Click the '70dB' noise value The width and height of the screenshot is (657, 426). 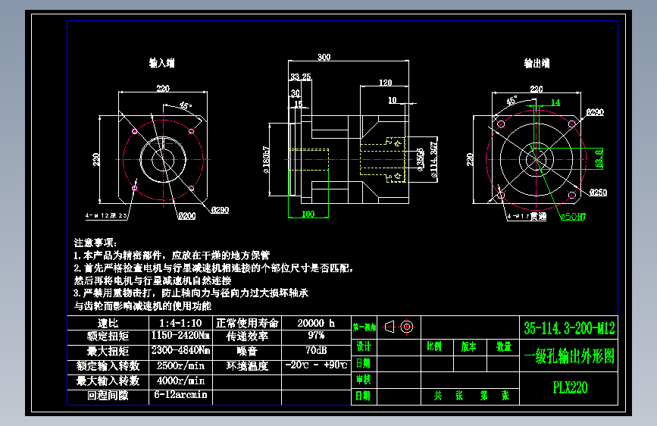316,350
